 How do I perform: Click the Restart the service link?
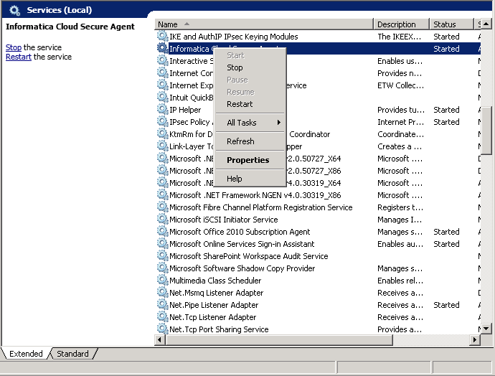point(19,57)
